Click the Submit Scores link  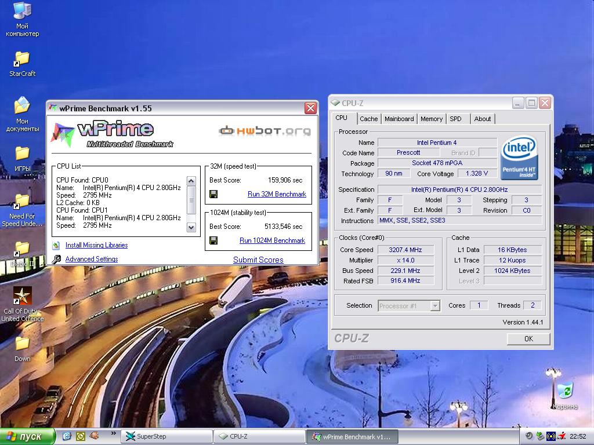(258, 260)
